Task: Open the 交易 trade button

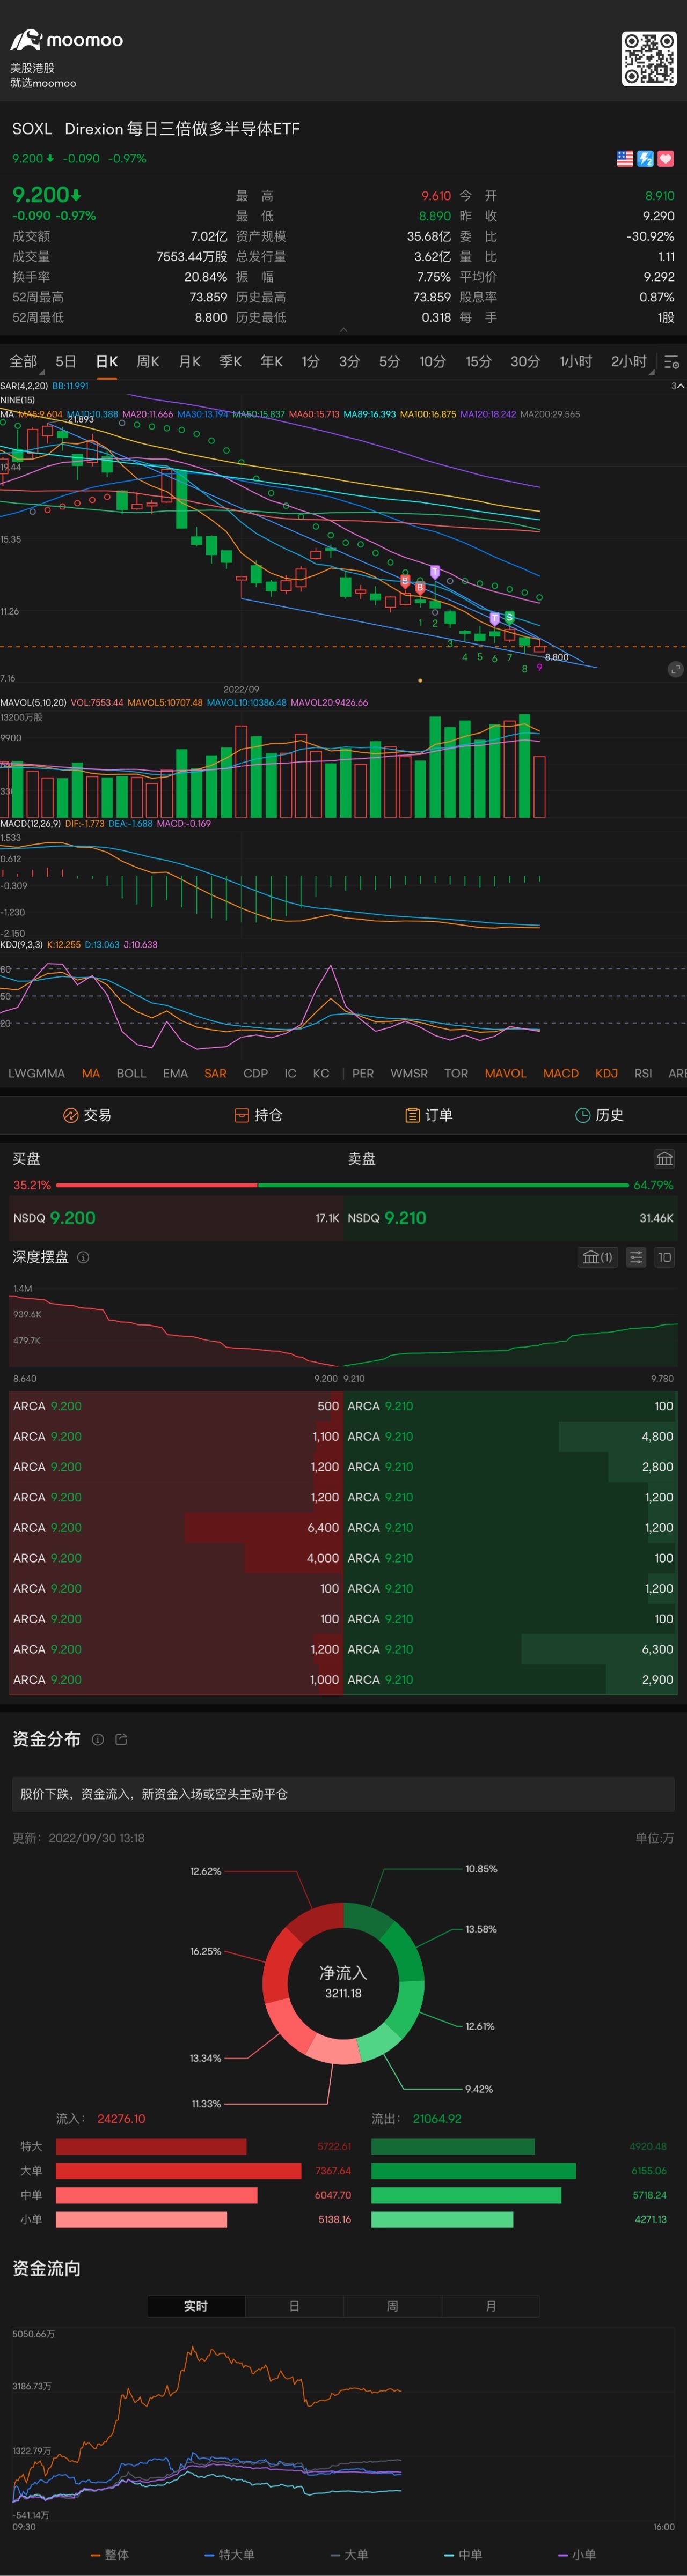Action: 87,1115
